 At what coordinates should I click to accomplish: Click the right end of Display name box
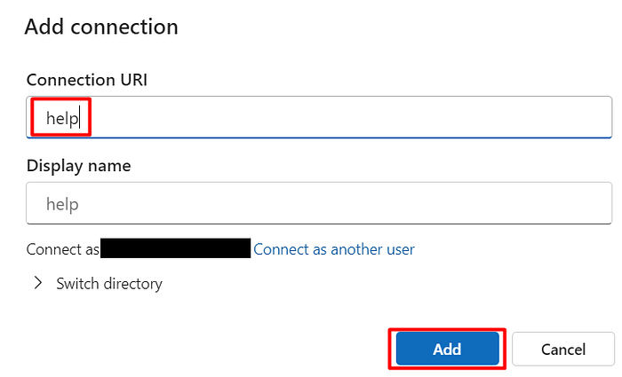tap(595, 204)
